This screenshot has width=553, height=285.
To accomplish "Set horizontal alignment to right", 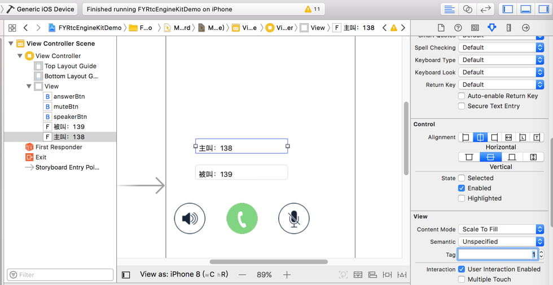I will pos(494,137).
